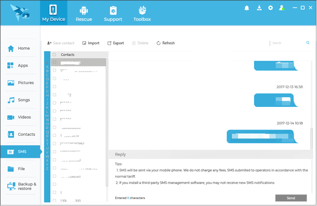Open Apps section in sidebar

coord(21,65)
